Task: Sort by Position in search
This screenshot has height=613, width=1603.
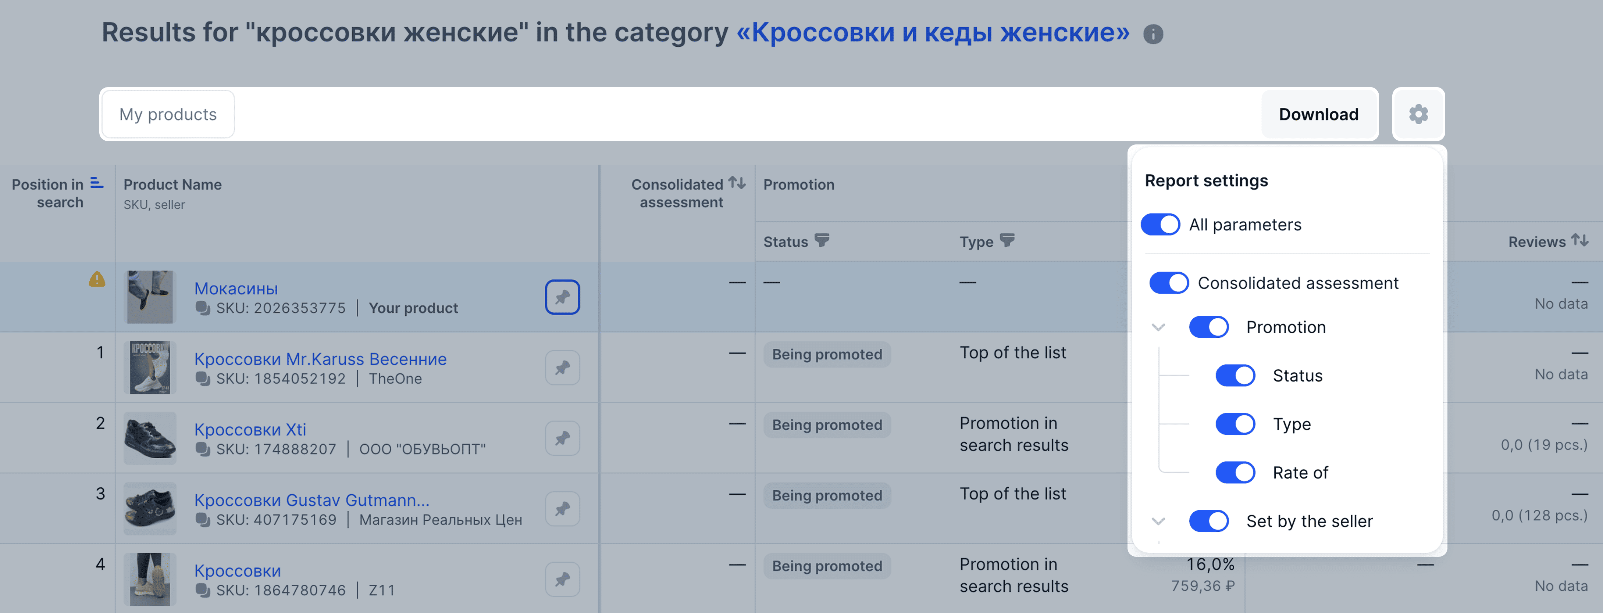Action: (97, 183)
